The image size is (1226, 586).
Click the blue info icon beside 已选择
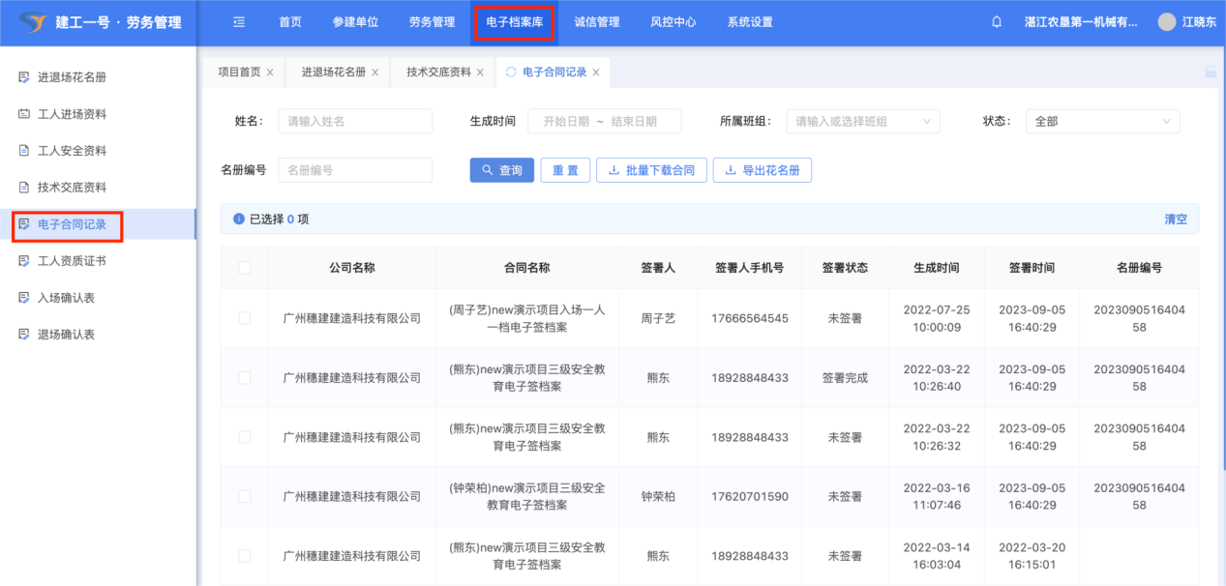pos(239,220)
